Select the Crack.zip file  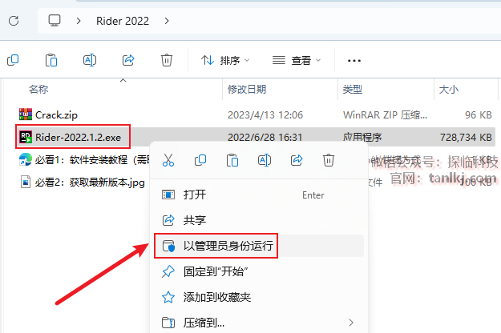click(56, 114)
